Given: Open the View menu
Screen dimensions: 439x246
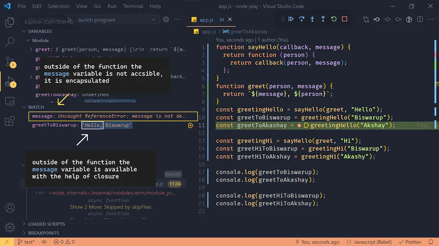Looking at the screenshot, I should coord(81,6).
